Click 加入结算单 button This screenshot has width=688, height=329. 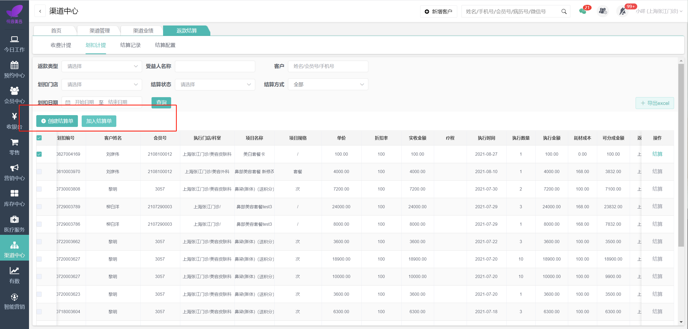(x=99, y=121)
